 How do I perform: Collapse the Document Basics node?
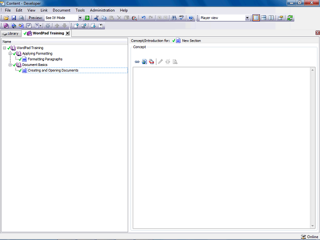[10, 65]
